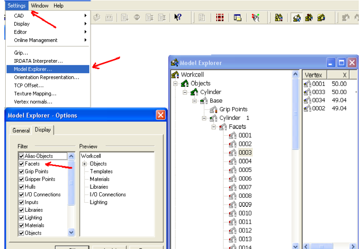The height and width of the screenshot is (249, 364).
Task: Click the Facets node icon in tree
Action: click(x=223, y=126)
